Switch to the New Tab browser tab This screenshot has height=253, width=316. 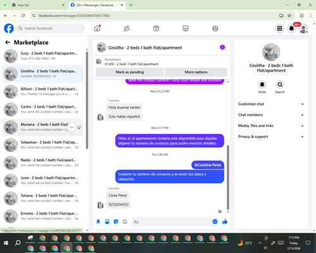[39, 5]
